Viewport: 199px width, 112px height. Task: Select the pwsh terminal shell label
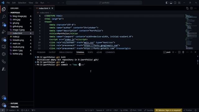tap(167, 52)
